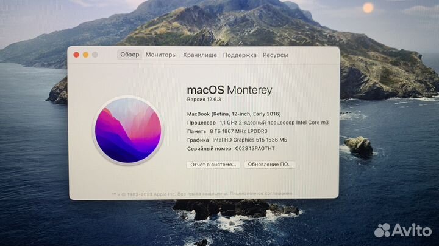
Task: Click the version text Версия 12.6.3
Action: pos(204,99)
